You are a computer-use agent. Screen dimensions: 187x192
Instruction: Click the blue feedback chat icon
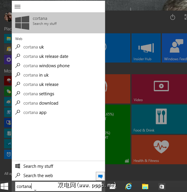tap(100, 176)
